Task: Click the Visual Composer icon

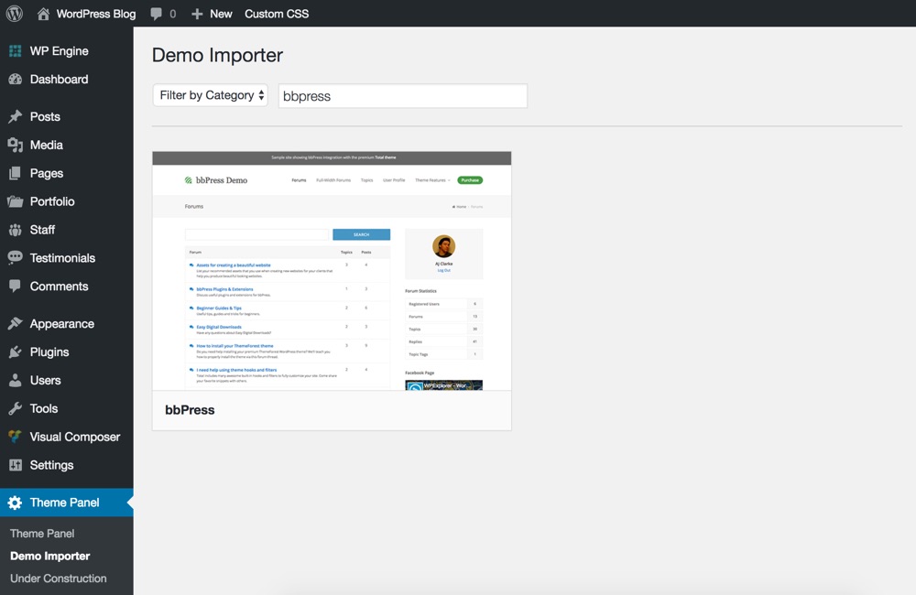Action: (16, 436)
